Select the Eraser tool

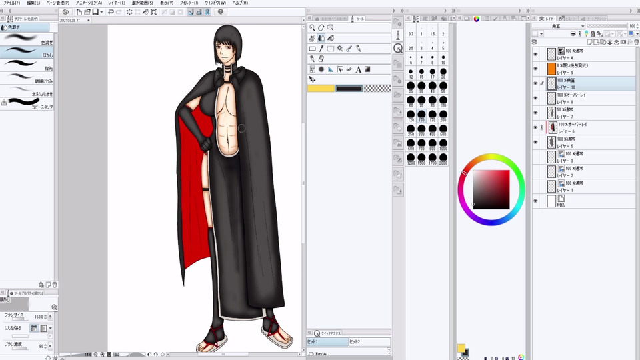click(x=321, y=59)
